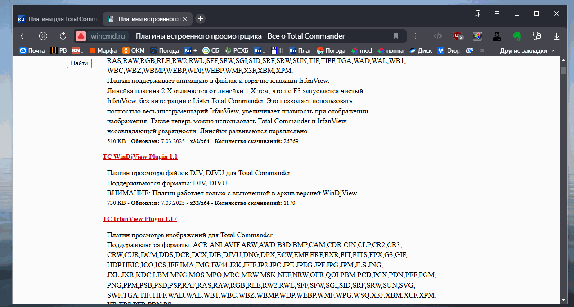Viewport: 574px width, 307px height.
Task: Open the ОКМ bookmark
Action: tap(134, 50)
